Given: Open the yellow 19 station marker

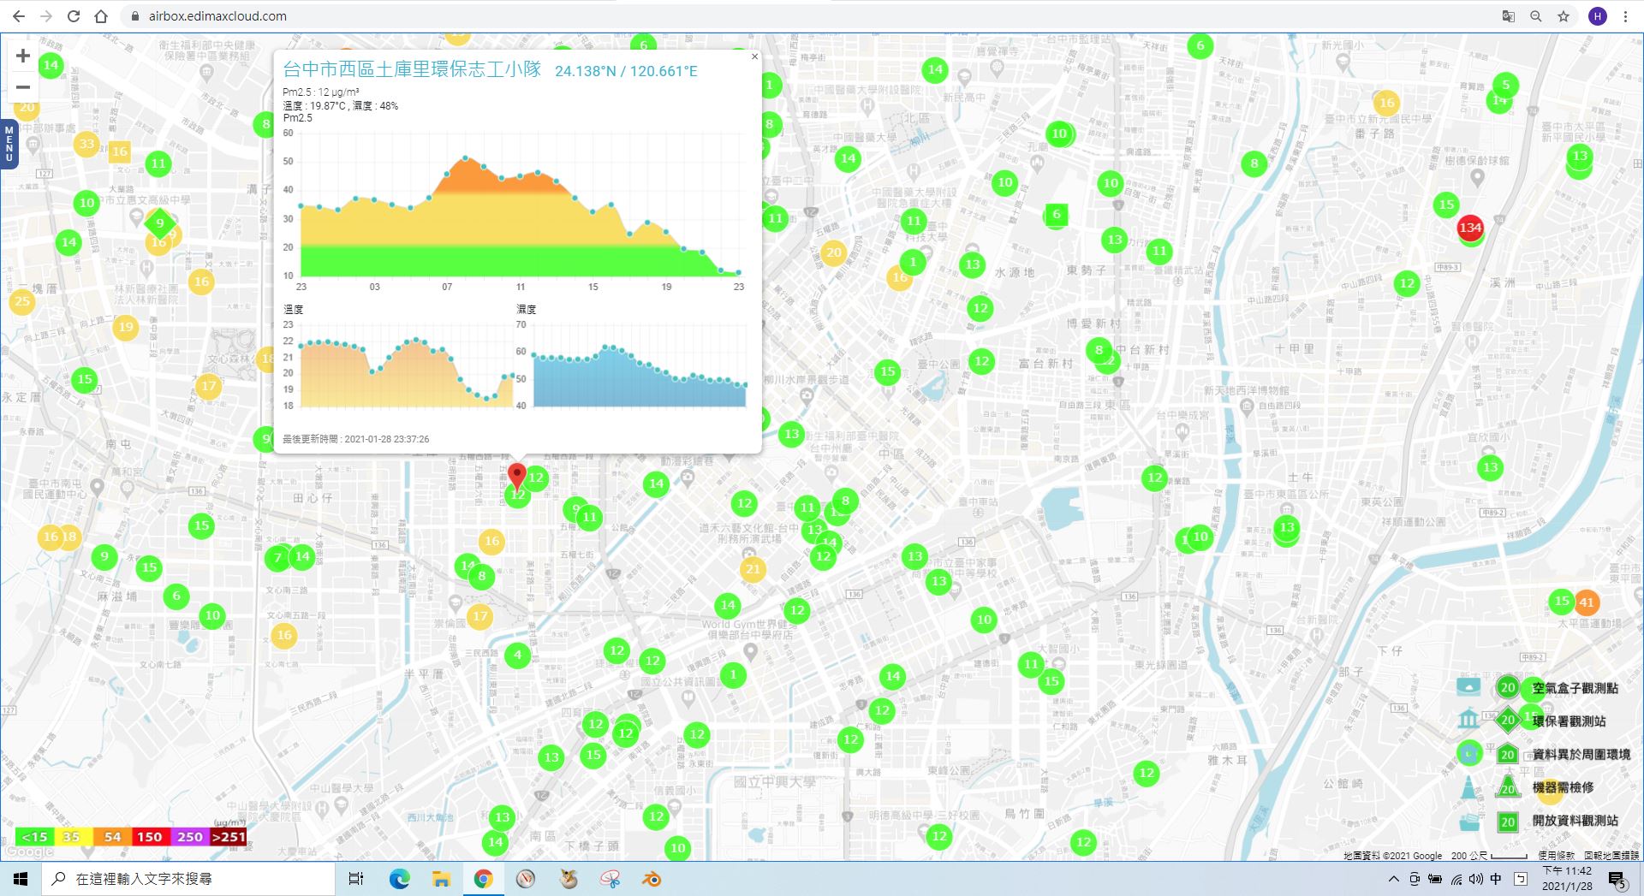Looking at the screenshot, I should click(x=126, y=327).
